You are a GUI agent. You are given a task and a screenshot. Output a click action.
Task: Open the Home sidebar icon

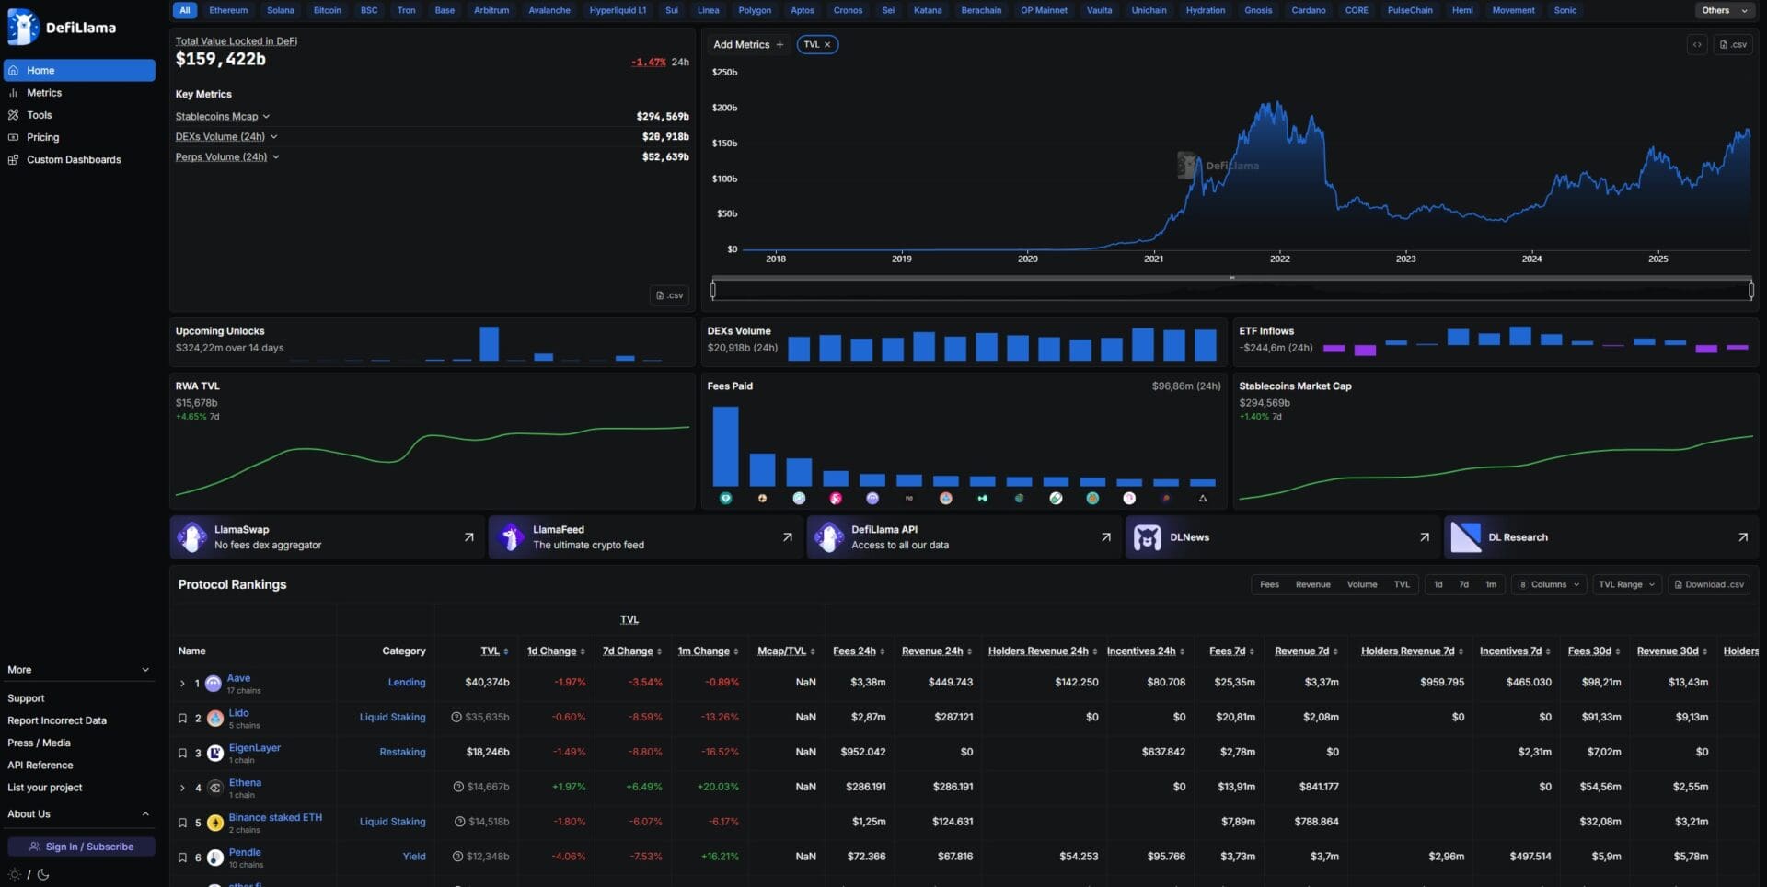click(13, 70)
